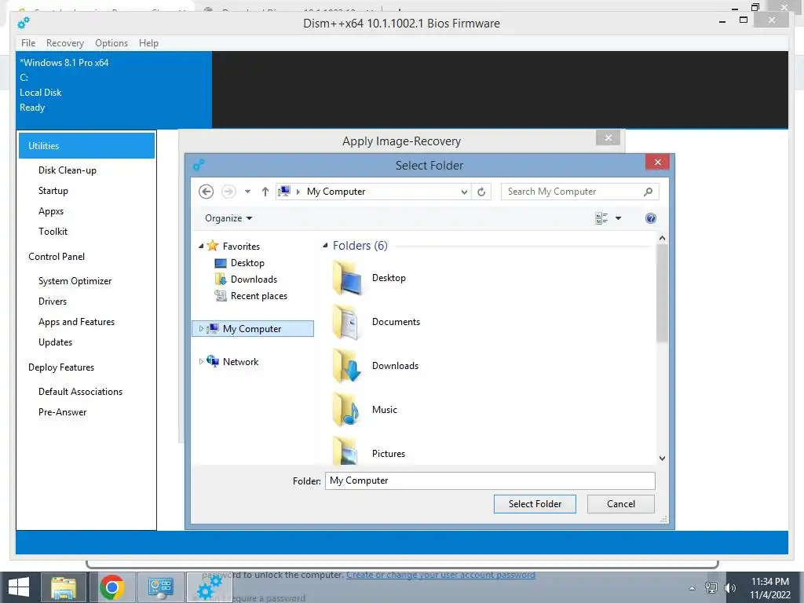The height and width of the screenshot is (603, 804).
Task: Open Google Chrome from taskbar
Action: 112,587
